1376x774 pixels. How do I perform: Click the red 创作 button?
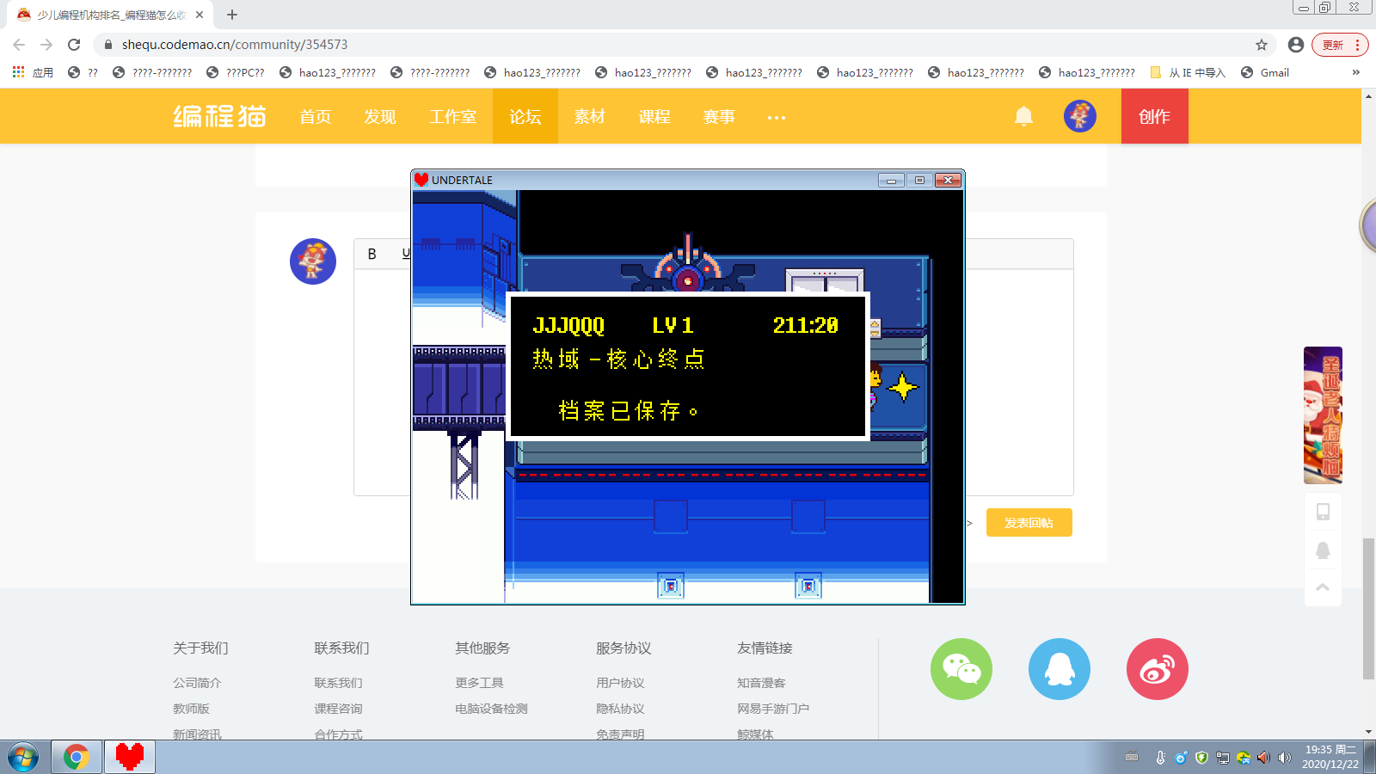(1155, 116)
